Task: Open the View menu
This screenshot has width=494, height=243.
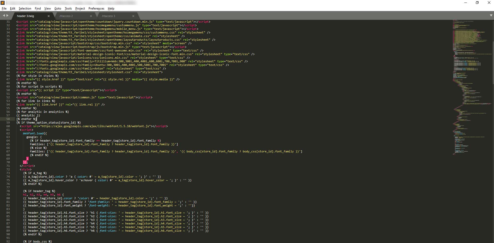Action: pos(47,8)
